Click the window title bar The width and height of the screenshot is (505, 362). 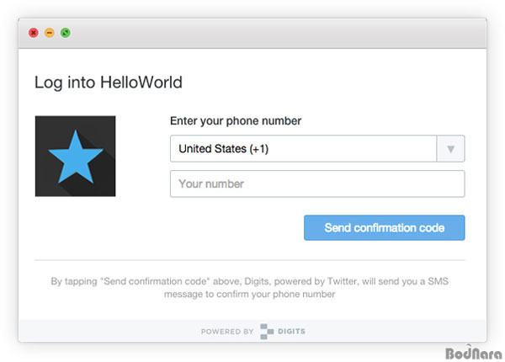point(252,34)
